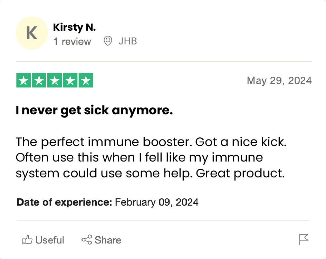Select the first green rating star
This screenshot has width=326, height=259.
tap(23, 81)
